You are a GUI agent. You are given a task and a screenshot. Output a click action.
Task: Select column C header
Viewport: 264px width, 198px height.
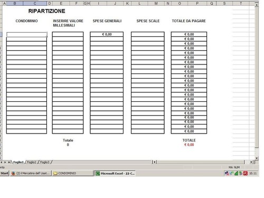(35, 3)
